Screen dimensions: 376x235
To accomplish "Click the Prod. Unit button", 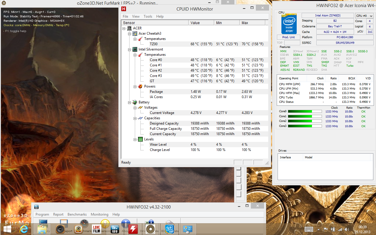I will point(288,37).
